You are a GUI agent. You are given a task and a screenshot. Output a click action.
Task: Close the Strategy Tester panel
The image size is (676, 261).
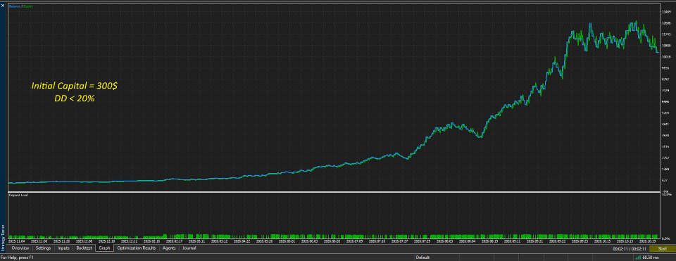(x=3, y=5)
